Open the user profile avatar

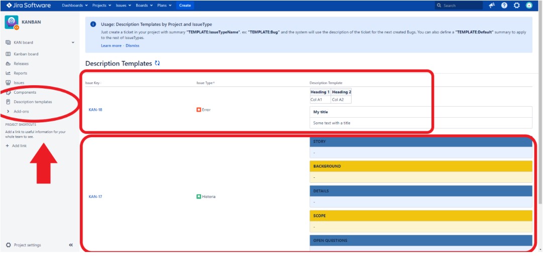click(529, 6)
